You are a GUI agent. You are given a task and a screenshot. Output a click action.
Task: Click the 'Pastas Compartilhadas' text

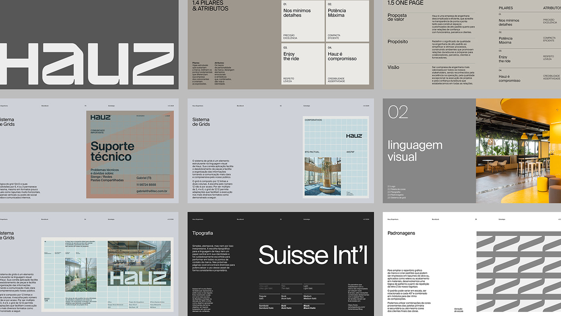tap(107, 180)
